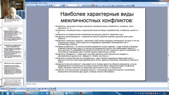
Task: Click the slide title Наиболее характерные виды
Action: [97, 17]
